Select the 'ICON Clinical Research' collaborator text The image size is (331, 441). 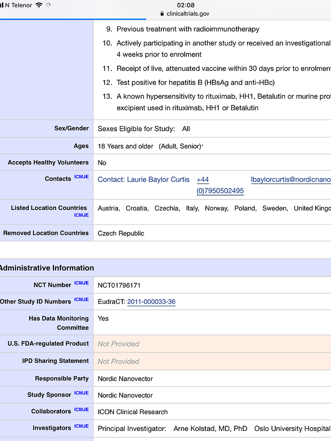132,412
